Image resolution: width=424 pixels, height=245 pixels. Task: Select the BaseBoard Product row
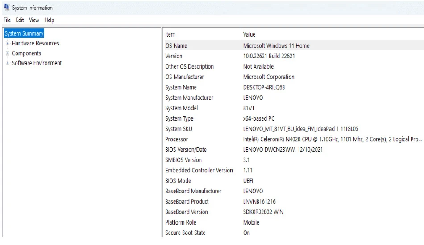pyautogui.click(x=294, y=201)
